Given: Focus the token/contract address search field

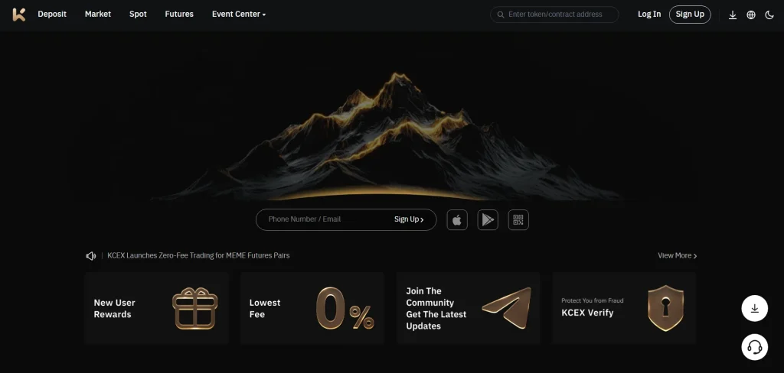Looking at the screenshot, I should [x=554, y=15].
